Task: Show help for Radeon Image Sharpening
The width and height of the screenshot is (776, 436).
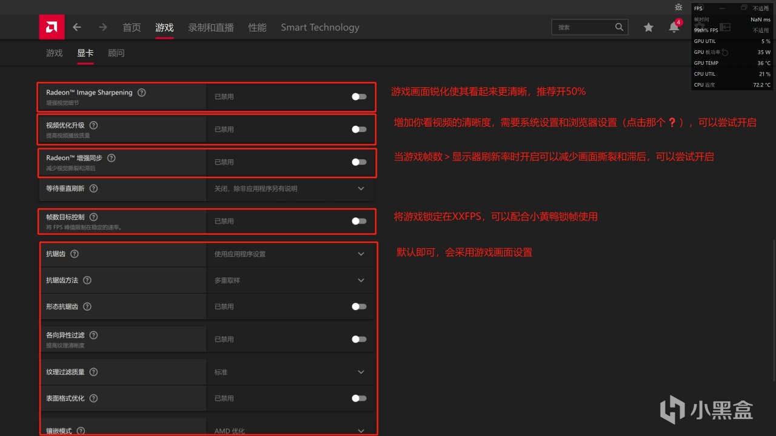Action: (x=142, y=93)
